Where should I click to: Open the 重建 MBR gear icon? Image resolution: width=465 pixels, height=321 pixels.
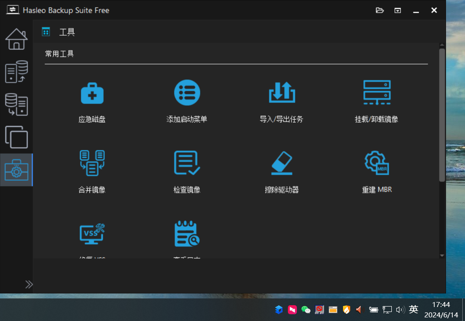[376, 163]
